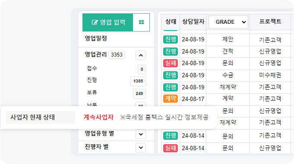Click the orange 계약 status badge
This screenshot has height=164, width=294.
[x=171, y=98]
